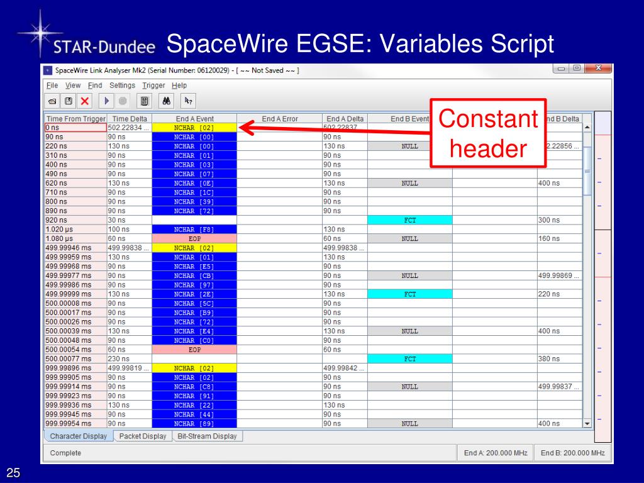Viewport: 644px width, 483px height.
Task: Select the NCHAR [2E] event cell
Action: pos(194,294)
